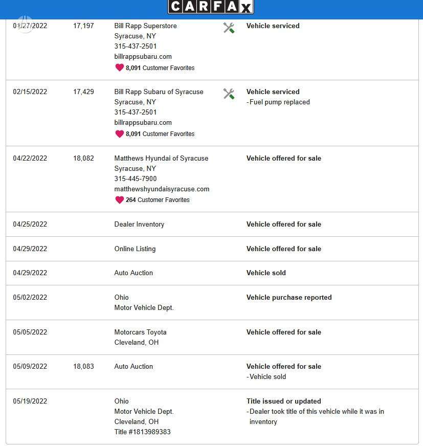Click heart icon under Matthews Hyundai of Syracuse

click(x=120, y=199)
